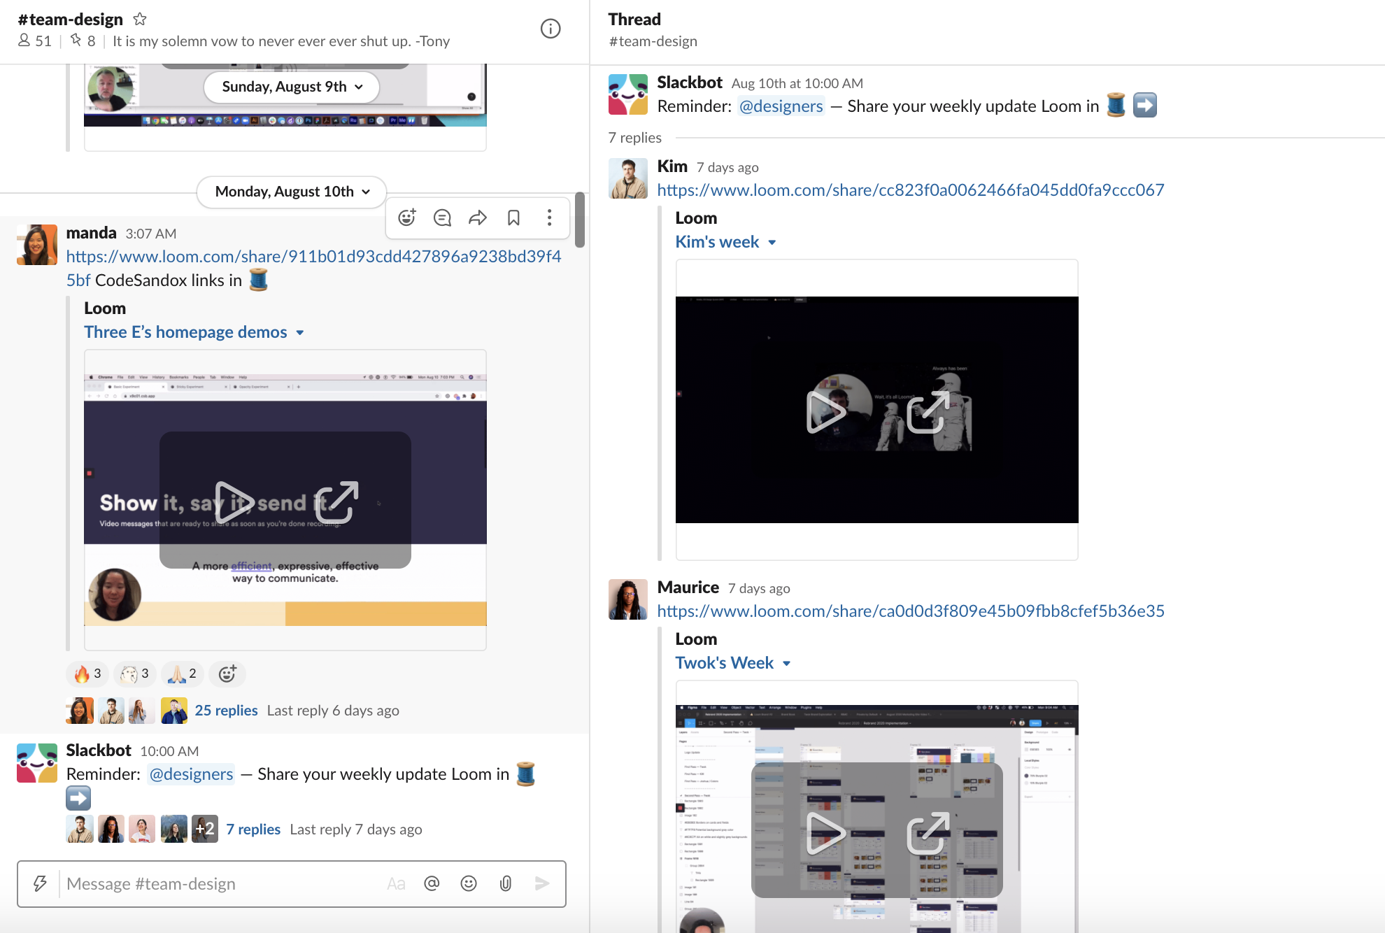
Task: Open more actions three-dot menu
Action: [x=549, y=218]
